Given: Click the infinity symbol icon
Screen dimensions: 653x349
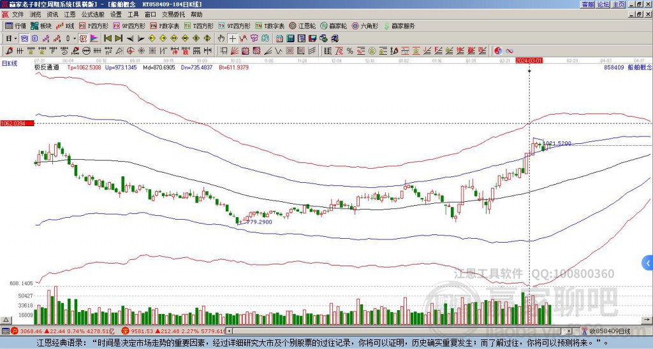Looking at the screenshot, I should pyautogui.click(x=510, y=51).
